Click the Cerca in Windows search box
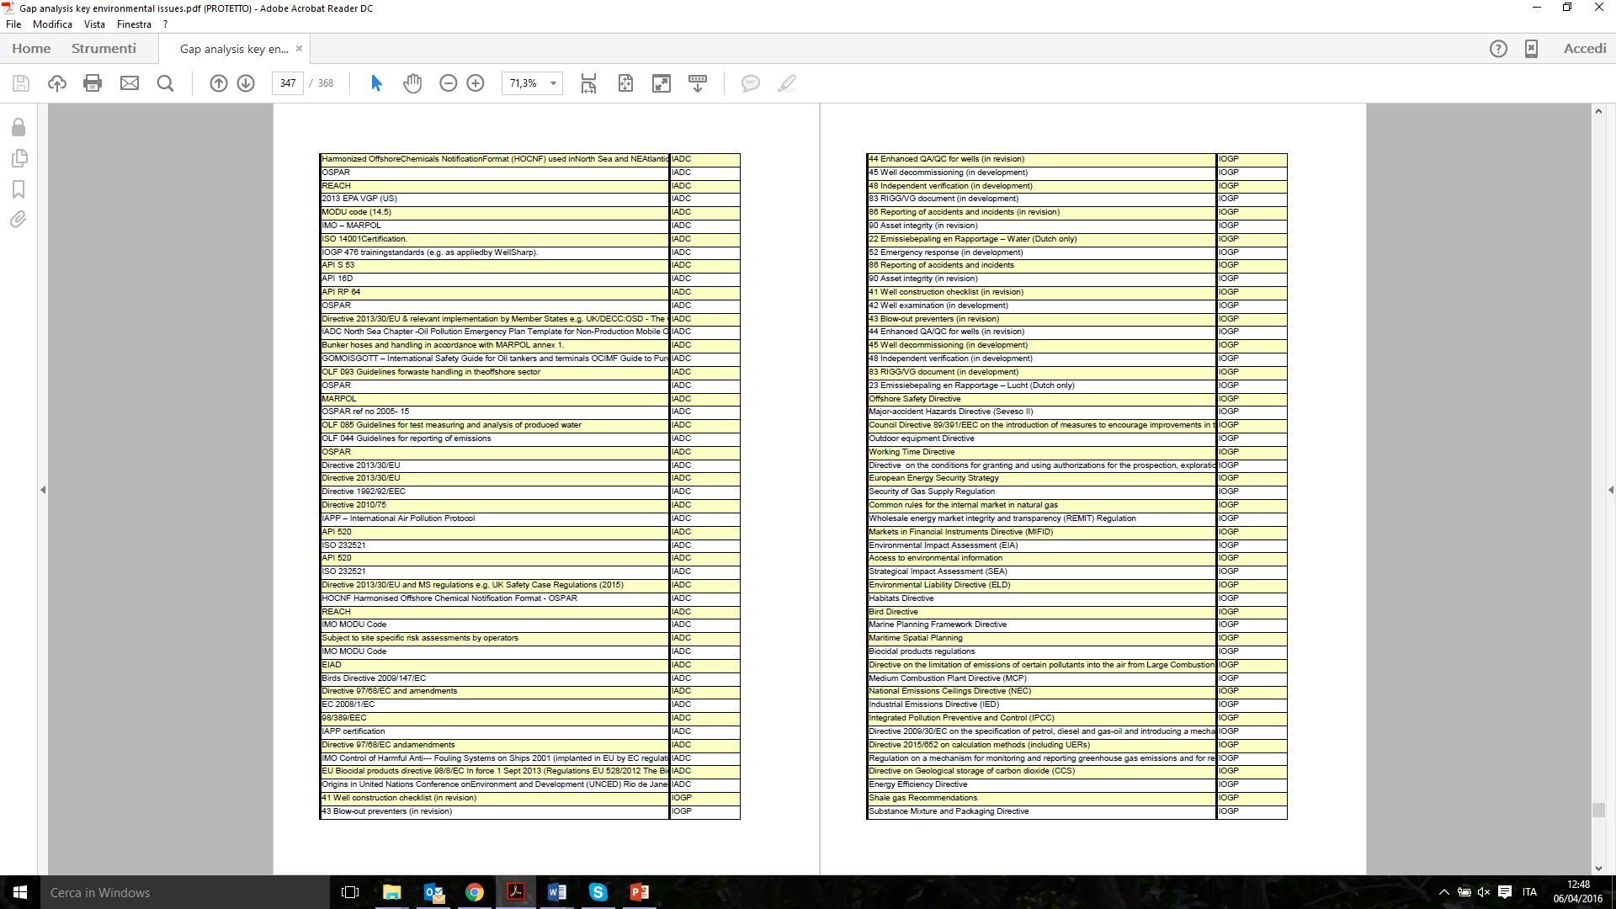The image size is (1616, 909). [184, 892]
